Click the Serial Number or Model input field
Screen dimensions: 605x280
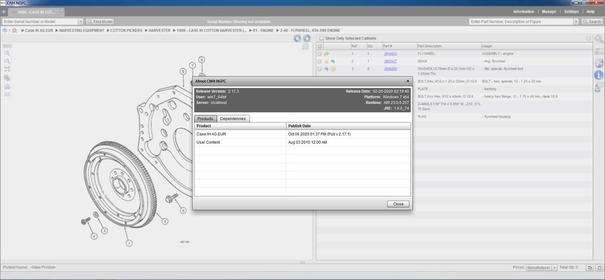pos(40,22)
